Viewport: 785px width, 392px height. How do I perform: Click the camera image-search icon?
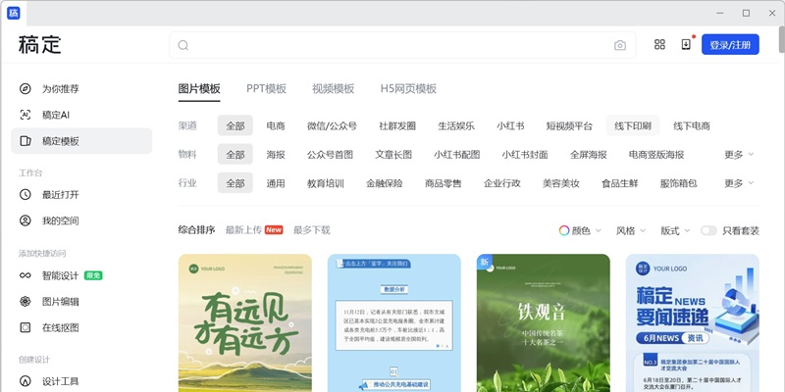pyautogui.click(x=620, y=45)
